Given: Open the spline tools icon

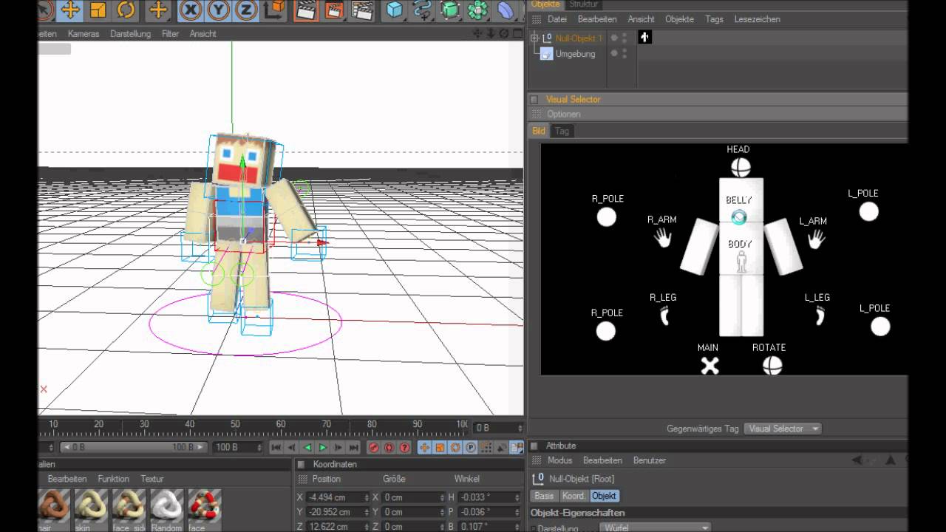Looking at the screenshot, I should pos(423,10).
